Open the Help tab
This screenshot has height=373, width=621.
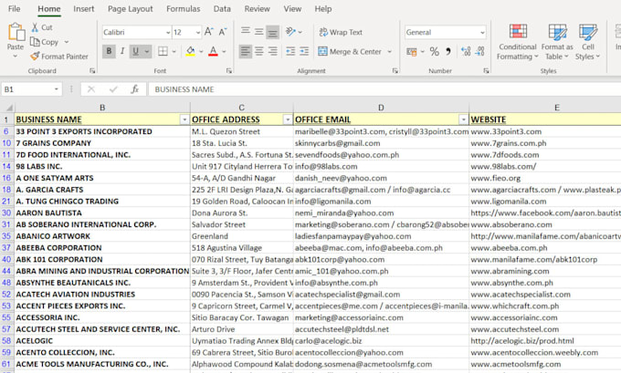(x=323, y=9)
